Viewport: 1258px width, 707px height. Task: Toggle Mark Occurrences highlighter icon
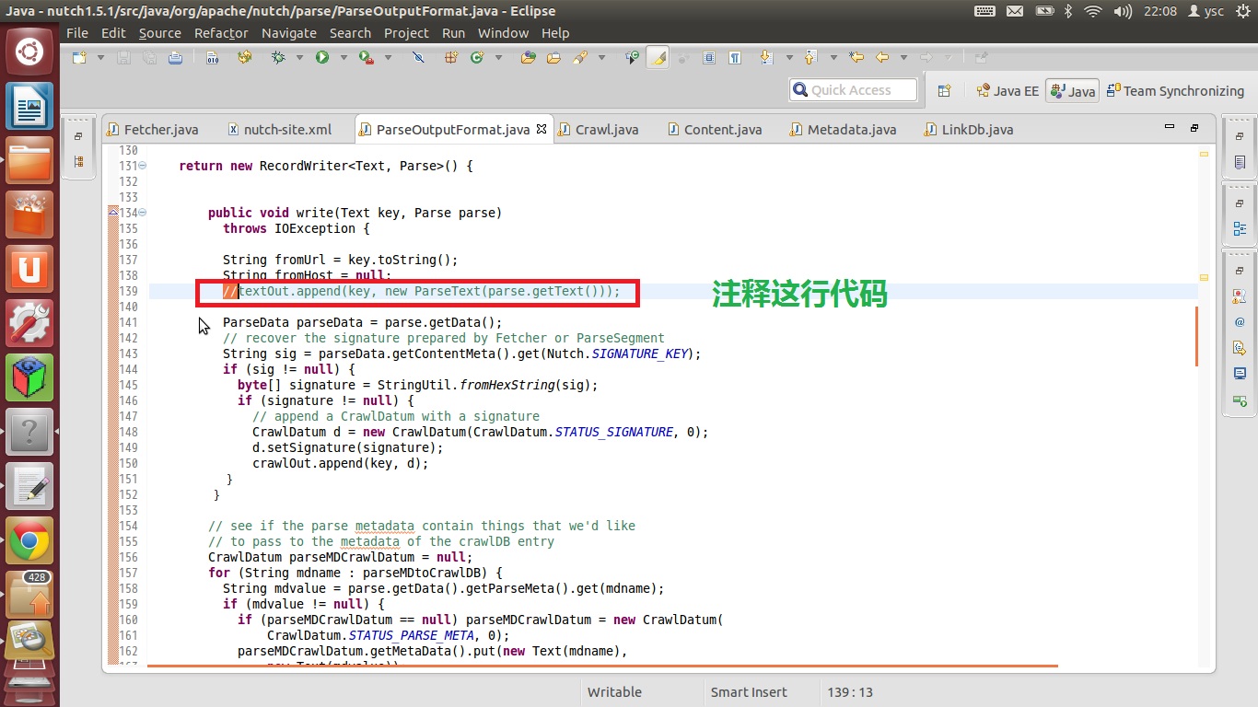[x=658, y=57]
